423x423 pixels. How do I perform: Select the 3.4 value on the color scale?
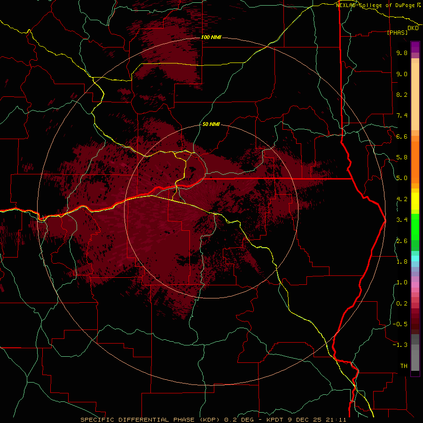(x=402, y=220)
